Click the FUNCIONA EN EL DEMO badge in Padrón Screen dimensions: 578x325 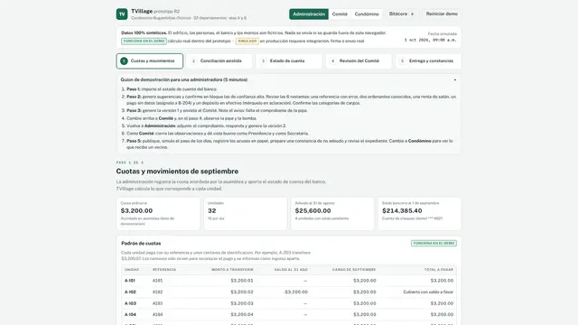point(433,243)
